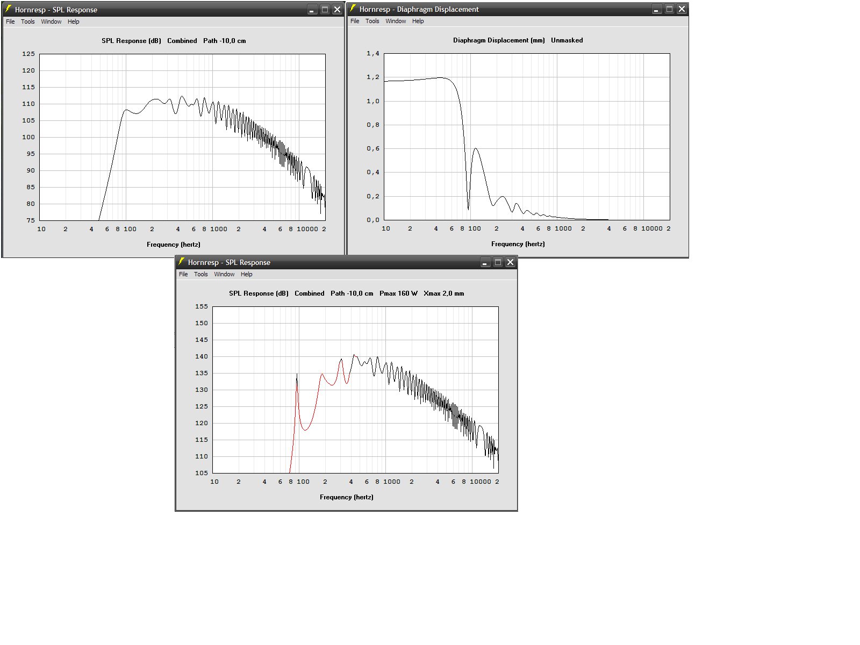This screenshot has height=645, width=860.
Task: Click the red curve peak in bottom SPL chart
Action: pyautogui.click(x=341, y=360)
